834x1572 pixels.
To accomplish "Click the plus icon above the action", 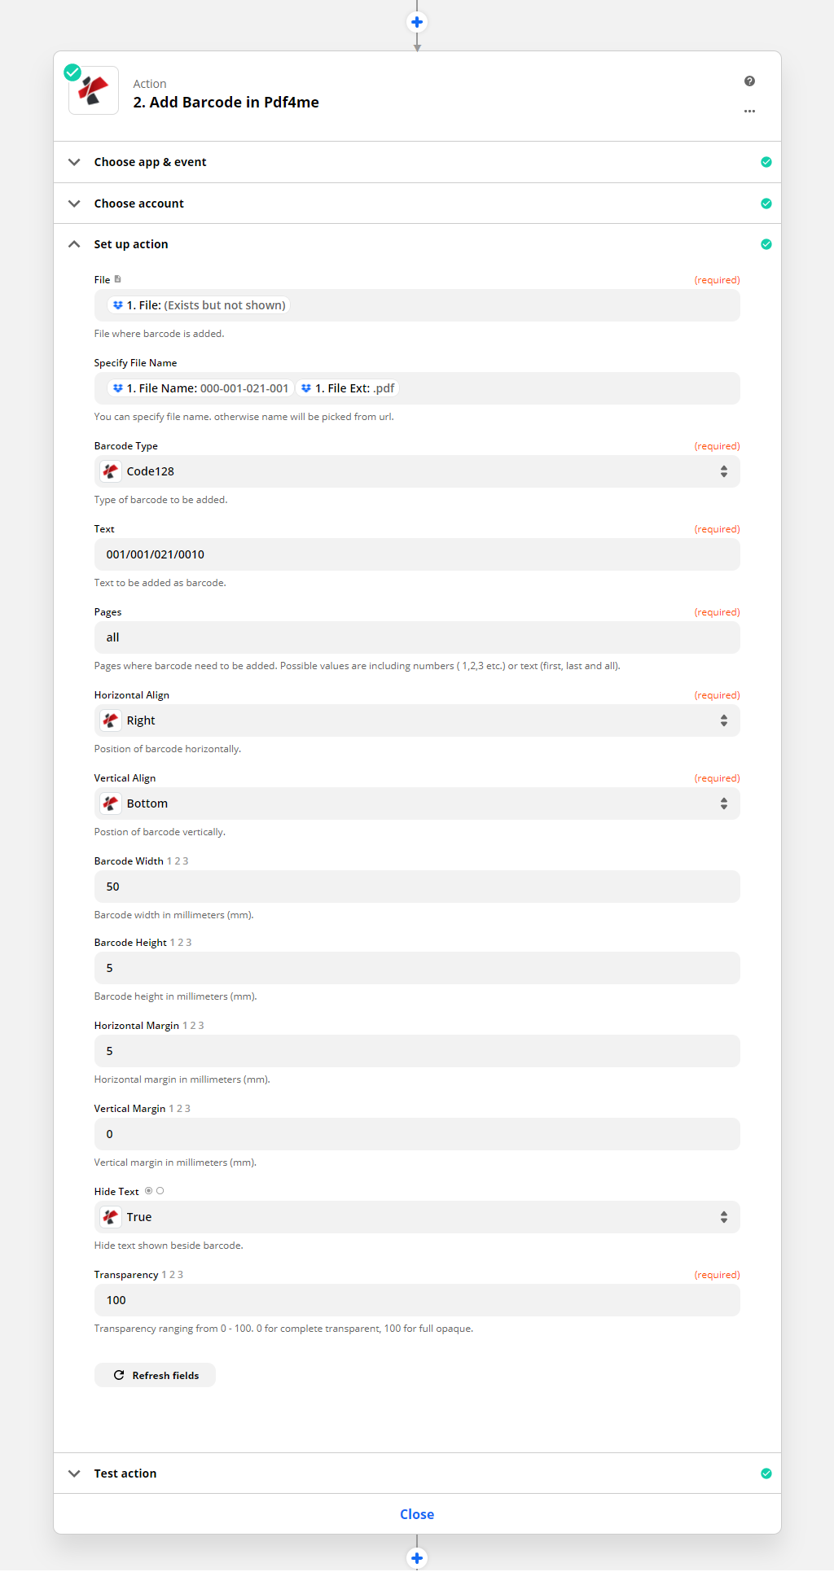I will pyautogui.click(x=417, y=22).
